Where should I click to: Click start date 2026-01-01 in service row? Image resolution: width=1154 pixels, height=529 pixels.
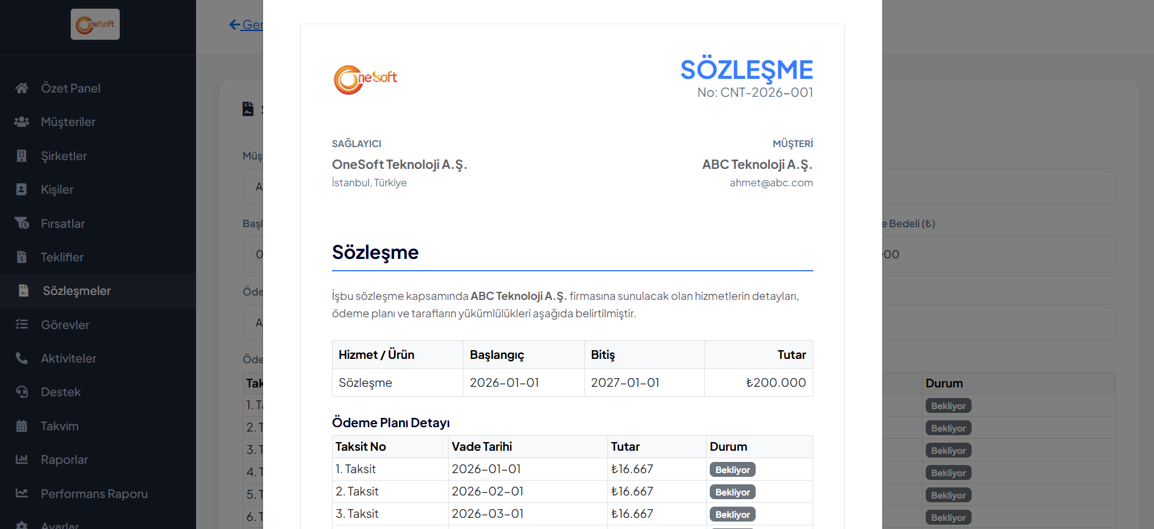click(x=524, y=382)
